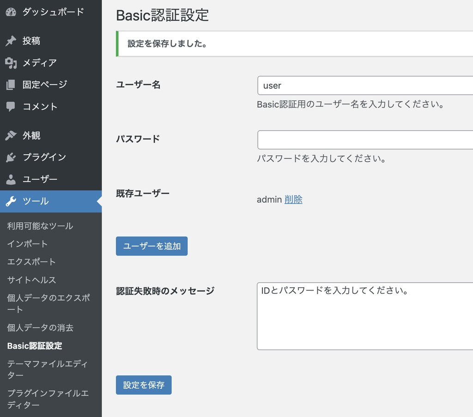Open コメント via the speech bubble icon
The height and width of the screenshot is (417, 473).
pos(10,107)
